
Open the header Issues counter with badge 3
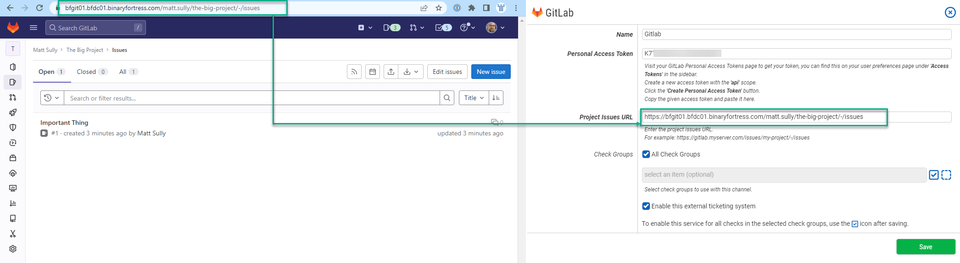click(x=392, y=28)
